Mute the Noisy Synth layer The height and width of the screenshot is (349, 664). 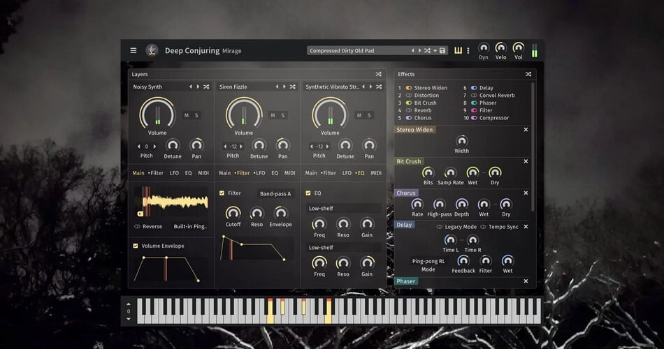point(187,115)
